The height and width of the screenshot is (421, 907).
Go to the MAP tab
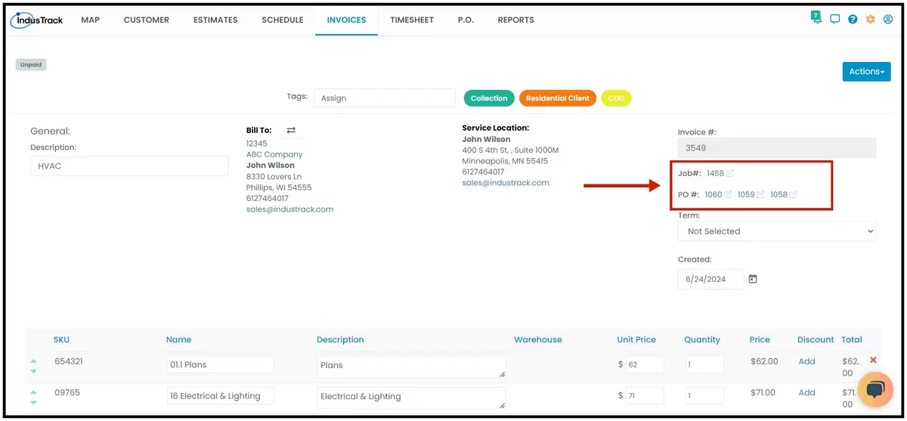(90, 20)
